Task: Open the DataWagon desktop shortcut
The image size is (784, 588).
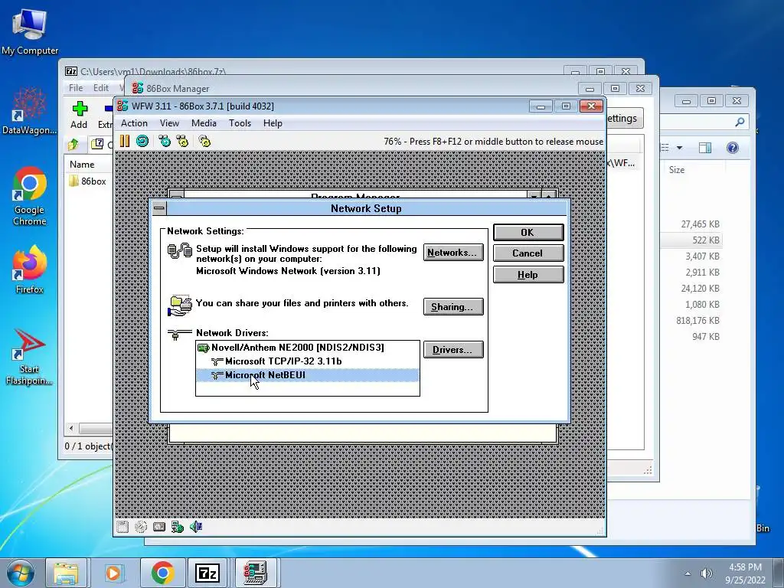Action: tap(30, 111)
